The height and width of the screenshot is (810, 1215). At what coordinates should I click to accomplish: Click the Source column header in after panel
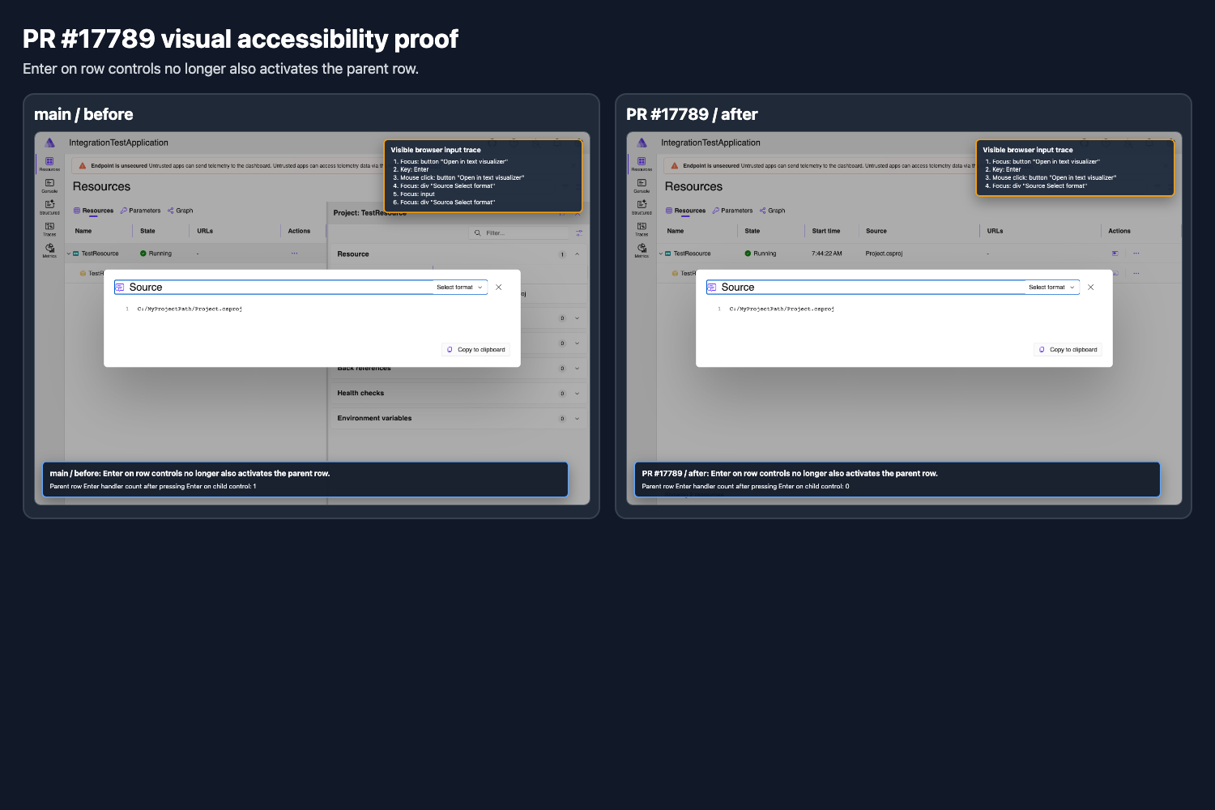tap(876, 231)
